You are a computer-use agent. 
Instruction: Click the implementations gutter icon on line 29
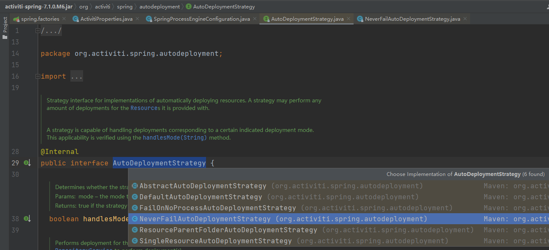[x=27, y=163]
